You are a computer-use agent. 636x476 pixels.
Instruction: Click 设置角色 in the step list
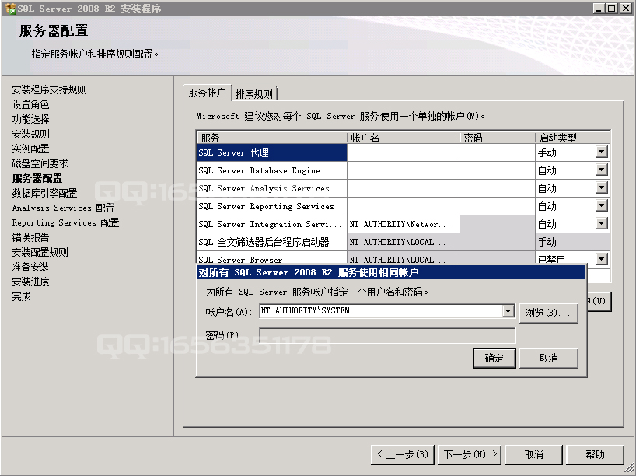[x=30, y=104]
